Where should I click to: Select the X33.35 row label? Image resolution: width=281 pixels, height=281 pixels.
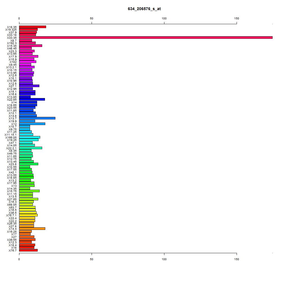point(12,38)
